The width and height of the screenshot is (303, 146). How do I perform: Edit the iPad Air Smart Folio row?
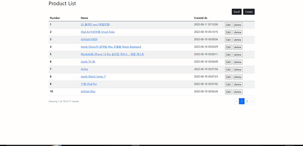click(x=228, y=32)
